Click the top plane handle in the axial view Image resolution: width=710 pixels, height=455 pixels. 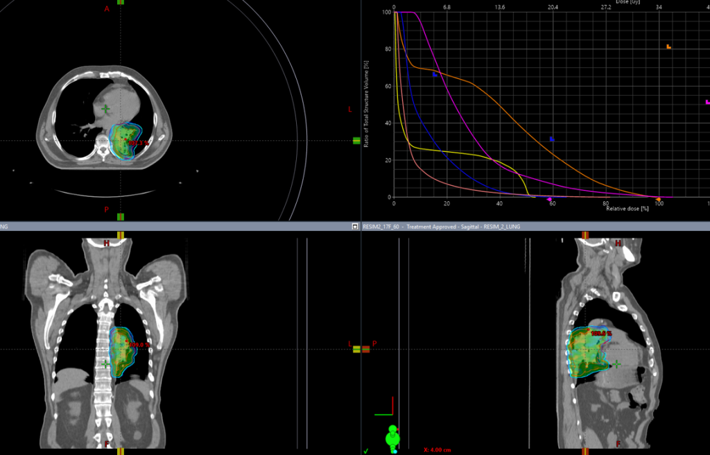tap(121, 2)
